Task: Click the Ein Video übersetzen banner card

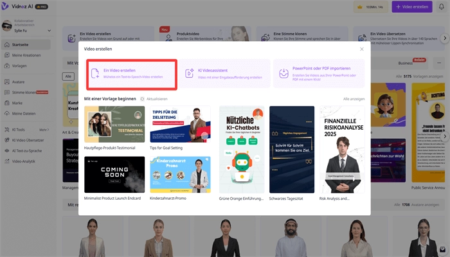Action: [399, 39]
